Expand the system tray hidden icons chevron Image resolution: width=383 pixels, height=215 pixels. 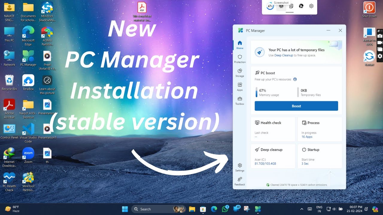[302, 209]
